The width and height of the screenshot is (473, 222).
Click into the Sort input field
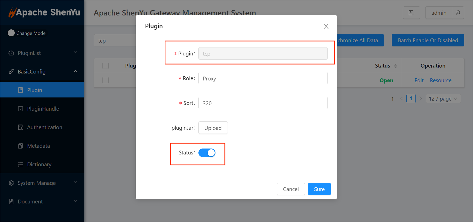(x=263, y=103)
